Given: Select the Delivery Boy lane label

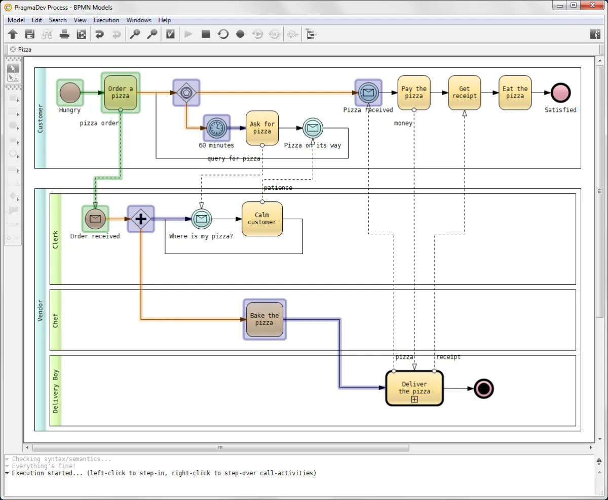Looking at the screenshot, I should [x=55, y=391].
